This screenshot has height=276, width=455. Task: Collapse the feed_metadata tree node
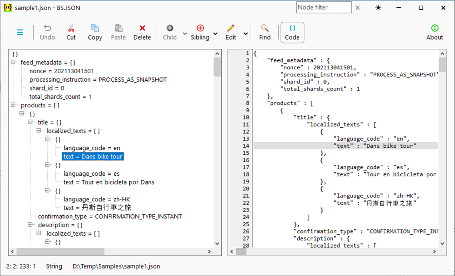point(14,62)
